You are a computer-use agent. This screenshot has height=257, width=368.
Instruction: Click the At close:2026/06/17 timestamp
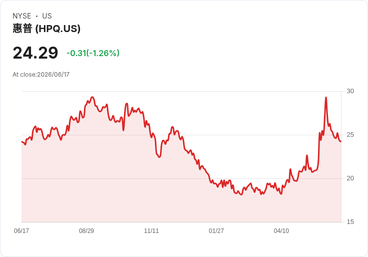click(x=41, y=75)
